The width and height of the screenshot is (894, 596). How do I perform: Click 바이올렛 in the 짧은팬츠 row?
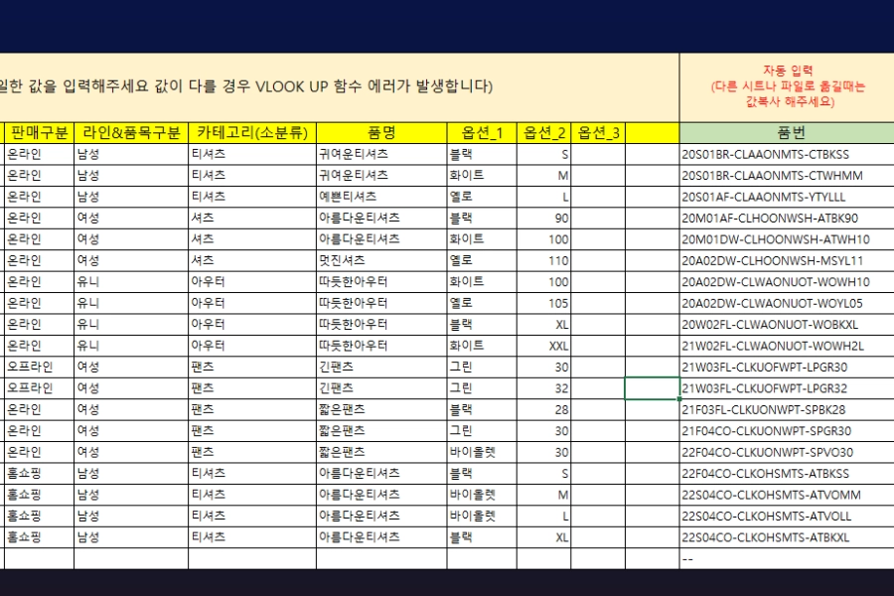pyautogui.click(x=482, y=452)
